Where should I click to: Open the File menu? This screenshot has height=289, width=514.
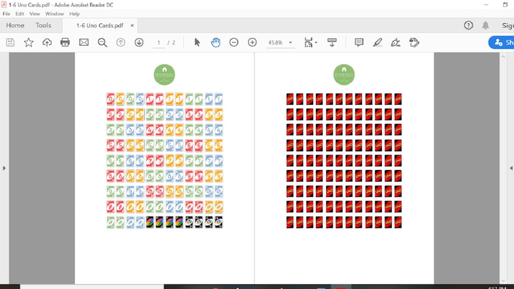6,14
